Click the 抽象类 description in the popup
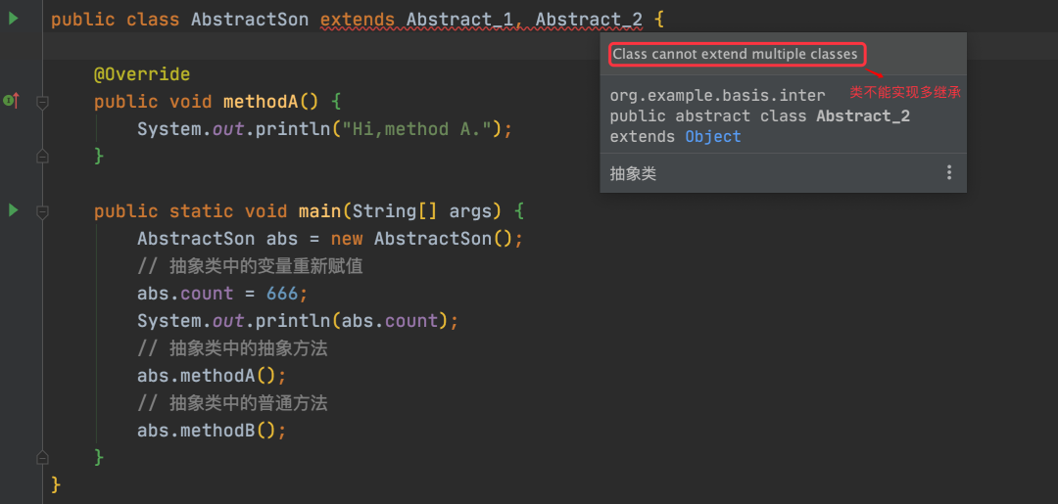 click(x=633, y=174)
